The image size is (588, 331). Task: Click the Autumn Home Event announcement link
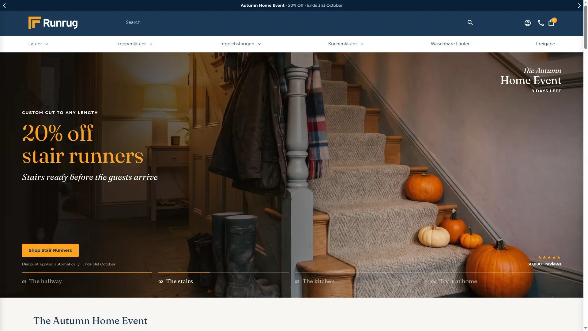click(292, 5)
